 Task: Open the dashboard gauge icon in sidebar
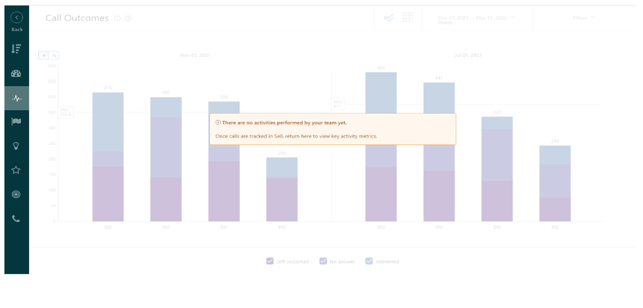[17, 73]
